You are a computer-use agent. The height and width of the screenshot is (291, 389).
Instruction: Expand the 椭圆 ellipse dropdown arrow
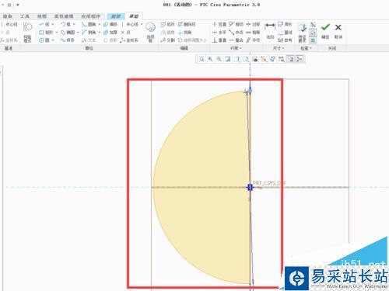pos(78,33)
